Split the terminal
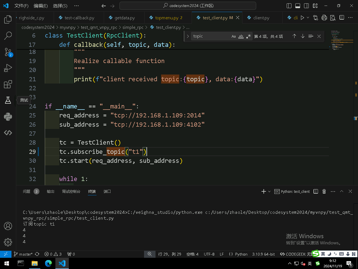 pyautogui.click(x=316, y=191)
